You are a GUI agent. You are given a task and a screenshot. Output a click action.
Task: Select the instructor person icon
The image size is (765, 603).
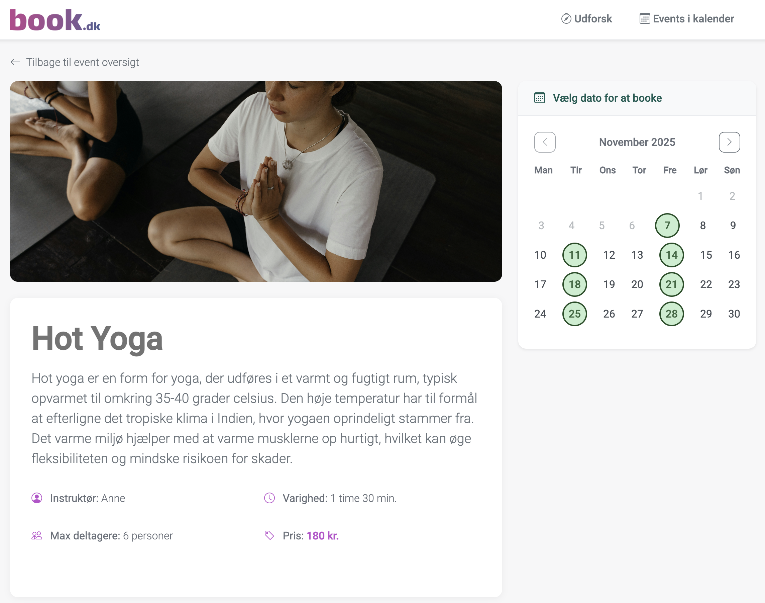[36, 499]
